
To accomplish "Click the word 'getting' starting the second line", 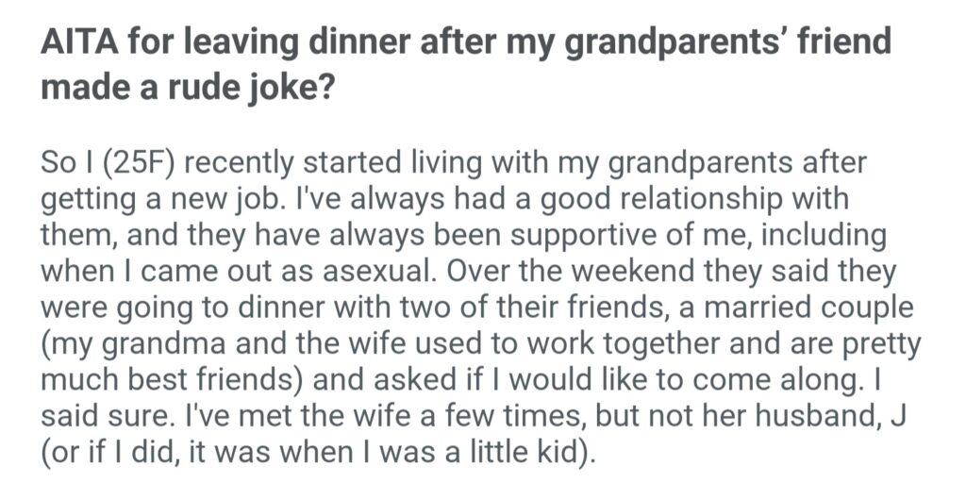I will pyautogui.click(x=85, y=201).
